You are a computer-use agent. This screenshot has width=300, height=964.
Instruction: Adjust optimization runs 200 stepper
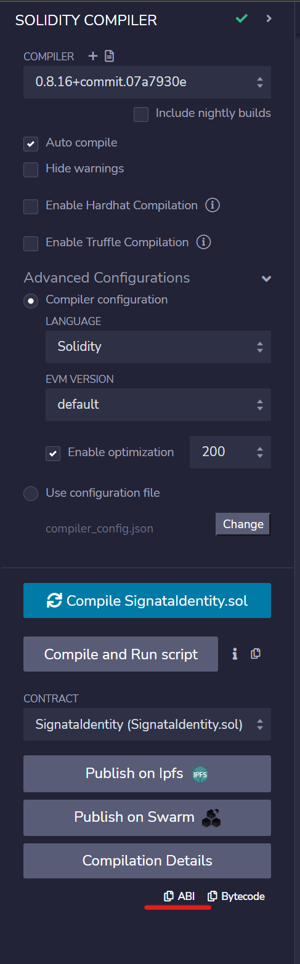pos(230,452)
